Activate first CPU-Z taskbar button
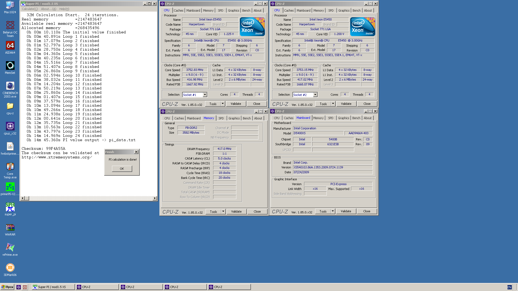 click(x=97, y=287)
